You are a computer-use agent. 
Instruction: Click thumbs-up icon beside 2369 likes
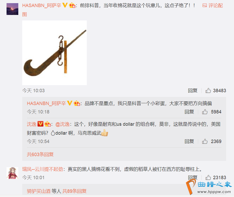coord(205,141)
